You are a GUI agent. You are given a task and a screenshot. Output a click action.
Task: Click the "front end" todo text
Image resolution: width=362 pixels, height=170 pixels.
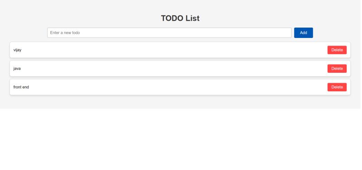(21, 87)
